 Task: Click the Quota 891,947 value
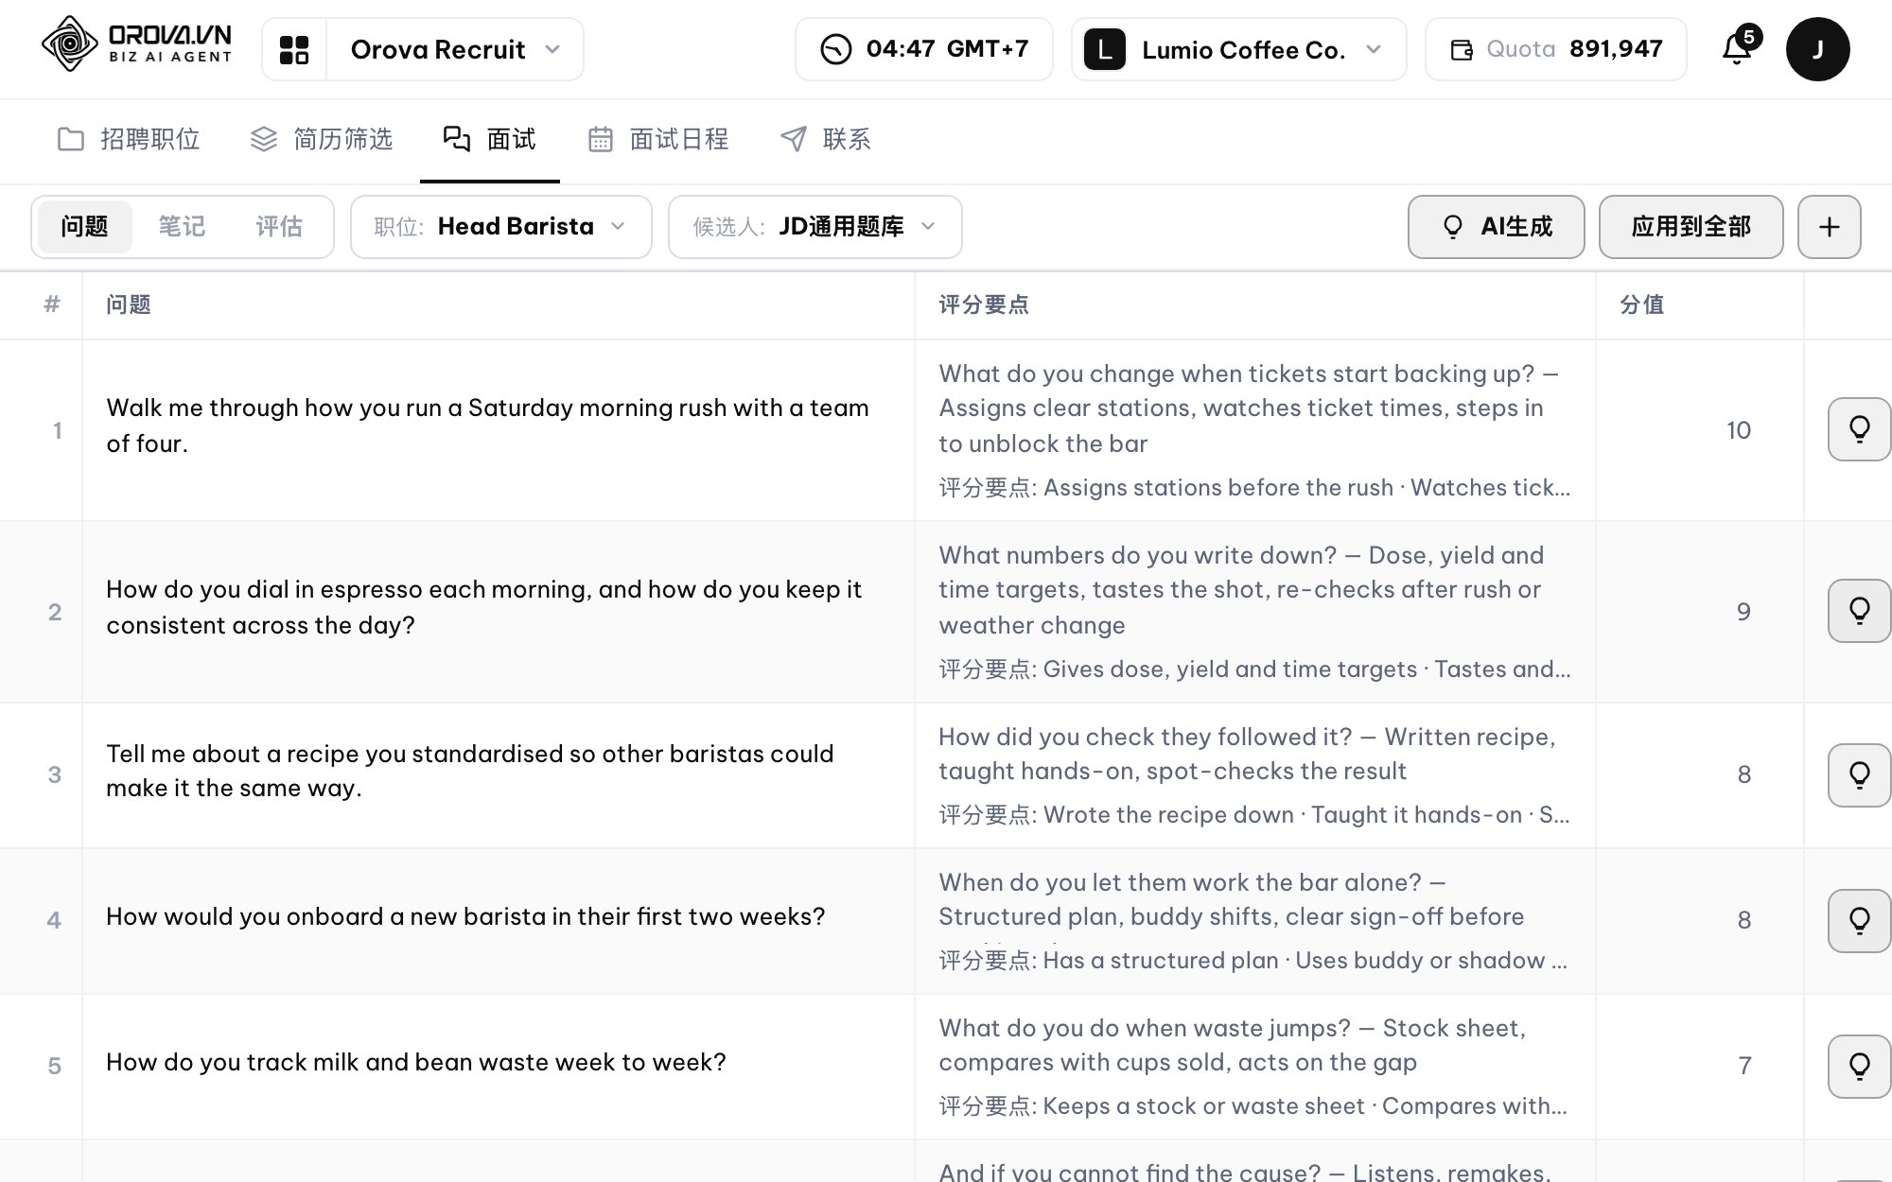[1616, 49]
